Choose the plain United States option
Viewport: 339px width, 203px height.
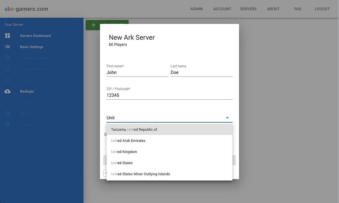[169, 163]
